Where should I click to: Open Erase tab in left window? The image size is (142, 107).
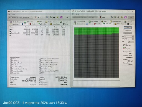[65, 24]
